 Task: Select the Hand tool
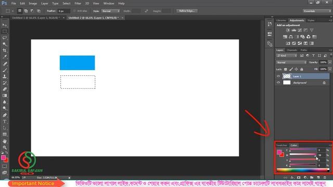pos(5,141)
